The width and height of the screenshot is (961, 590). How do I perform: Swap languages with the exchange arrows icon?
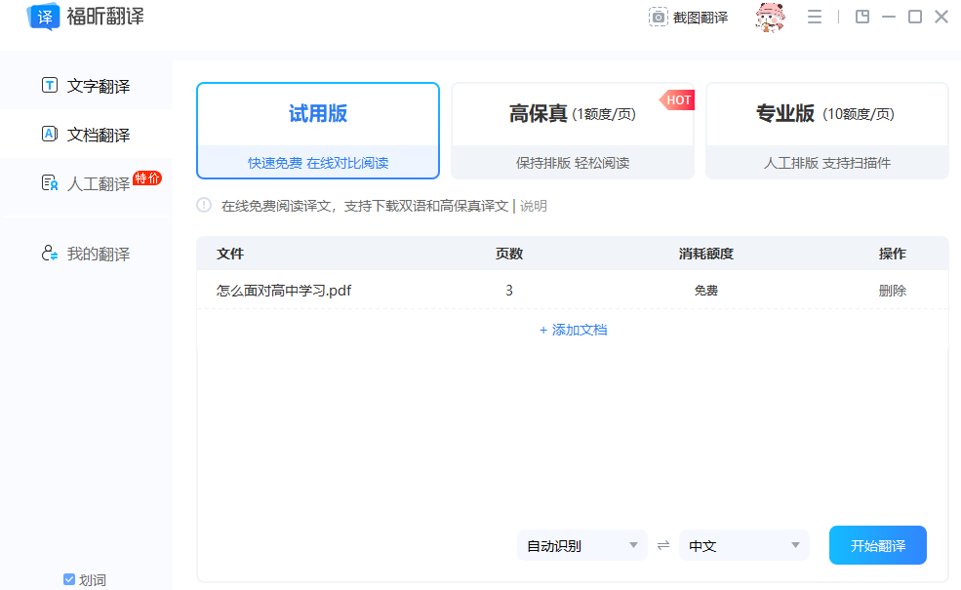(663, 545)
